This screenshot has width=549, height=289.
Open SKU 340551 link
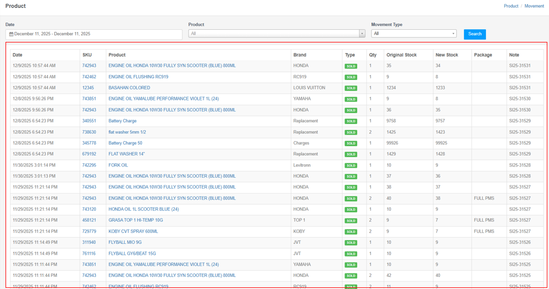pyautogui.click(x=89, y=121)
